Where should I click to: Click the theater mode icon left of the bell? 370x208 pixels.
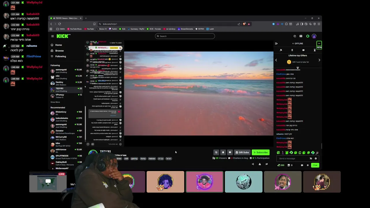(216, 153)
